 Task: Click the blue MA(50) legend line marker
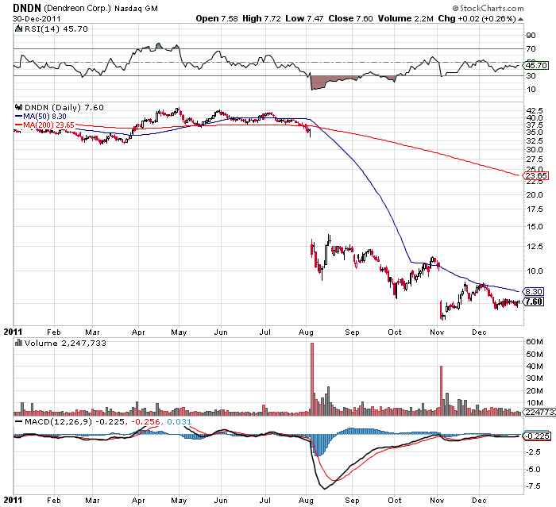tap(18, 116)
